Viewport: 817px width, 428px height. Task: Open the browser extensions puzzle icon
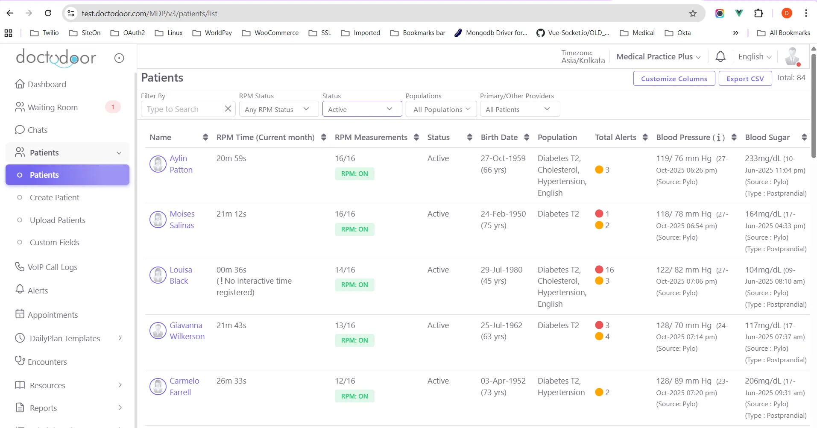(758, 13)
